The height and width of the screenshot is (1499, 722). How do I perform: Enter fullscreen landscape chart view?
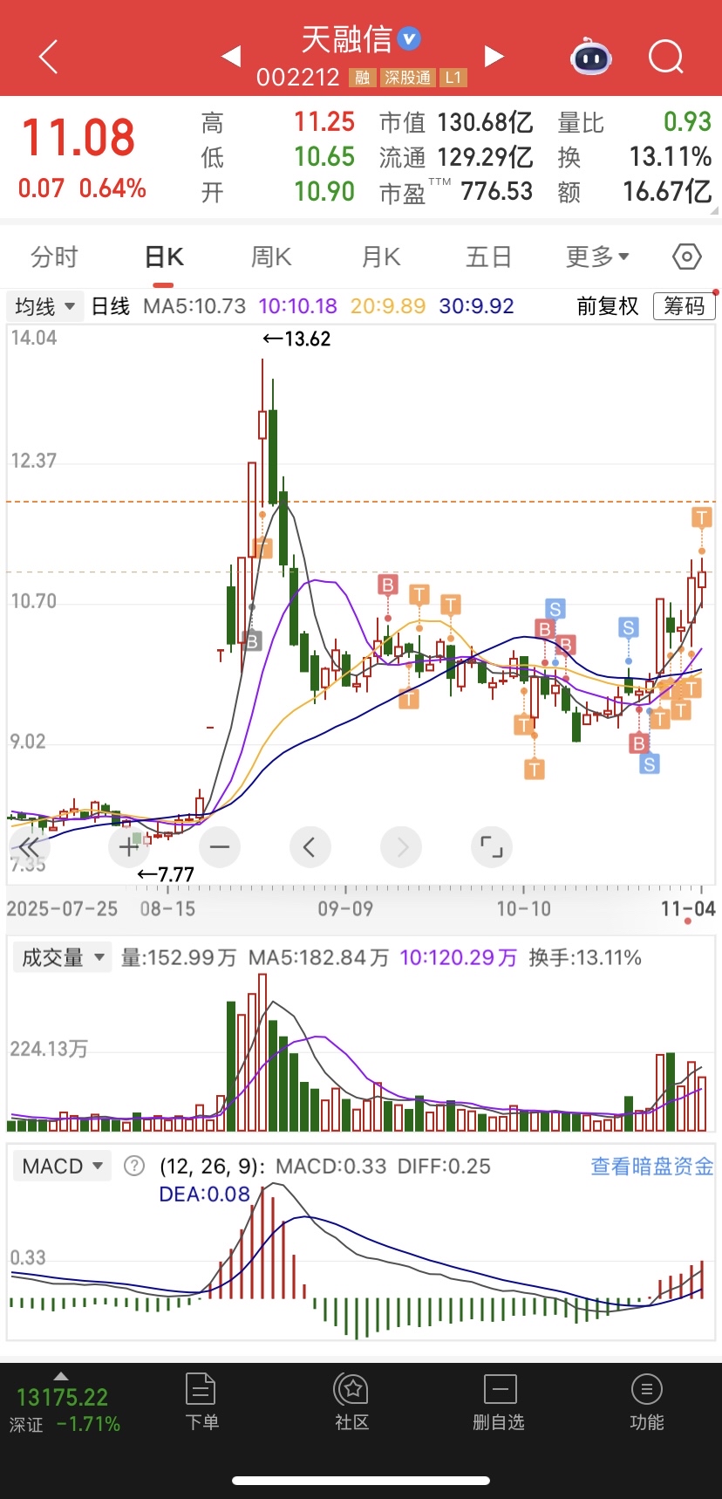492,846
